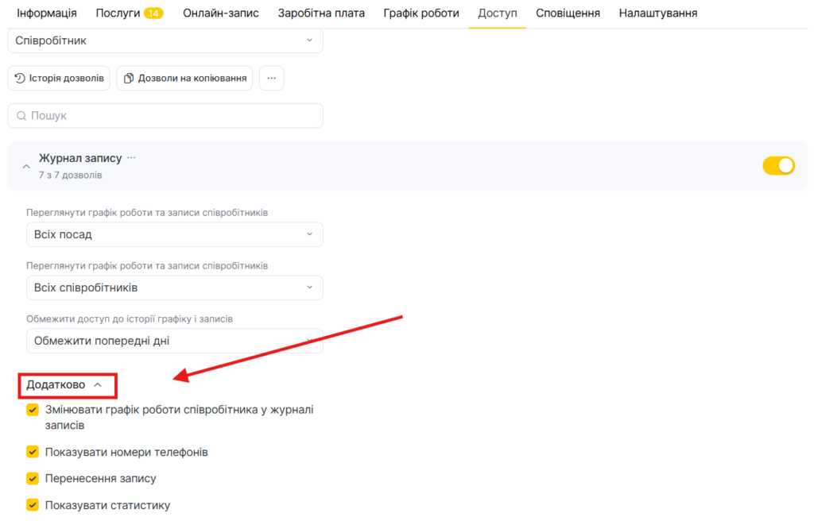Viewport: 814px width, 521px height.
Task: Click the Послуги count badge 14
Action: (153, 14)
